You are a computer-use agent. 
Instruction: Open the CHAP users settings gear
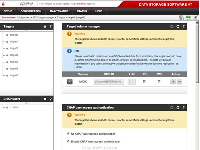pyautogui.click(x=45, y=99)
